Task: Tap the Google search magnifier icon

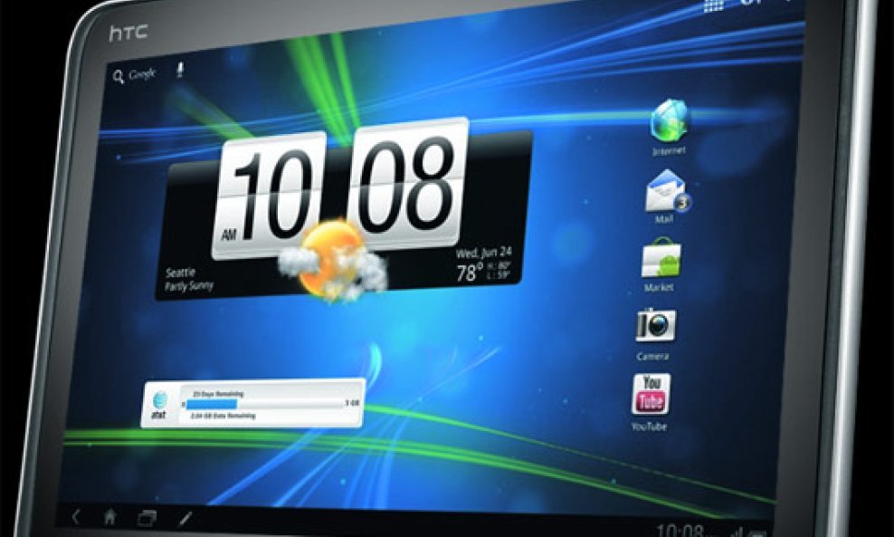Action: tap(118, 76)
